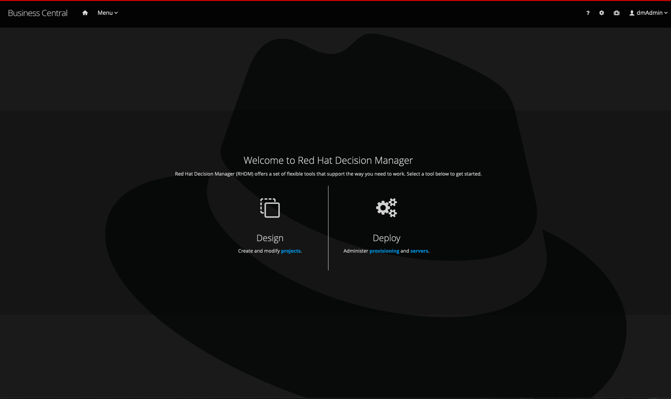Click the Design heading
Image resolution: width=671 pixels, height=399 pixels.
point(270,238)
